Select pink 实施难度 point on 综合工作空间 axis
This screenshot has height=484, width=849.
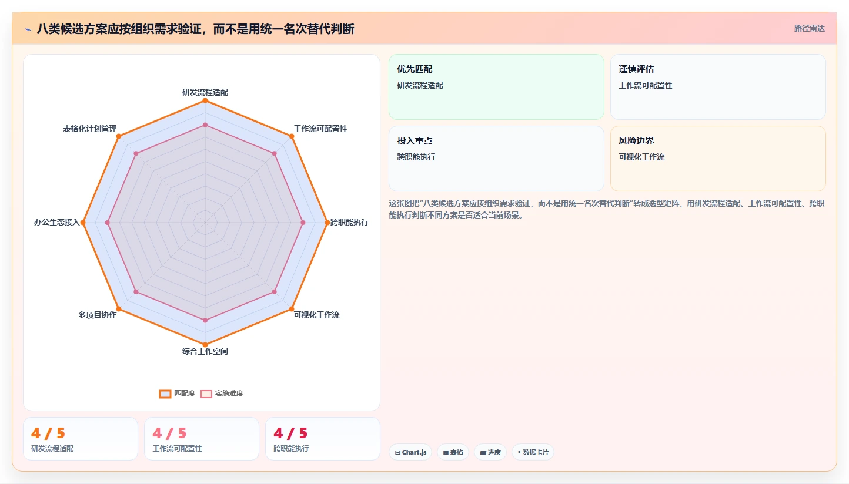pos(205,320)
